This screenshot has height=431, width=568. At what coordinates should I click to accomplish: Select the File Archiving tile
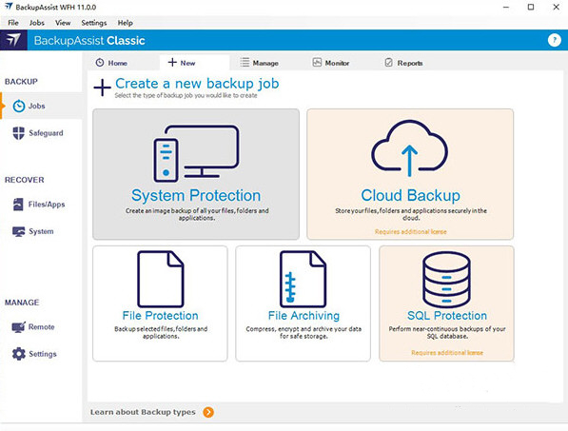303,304
